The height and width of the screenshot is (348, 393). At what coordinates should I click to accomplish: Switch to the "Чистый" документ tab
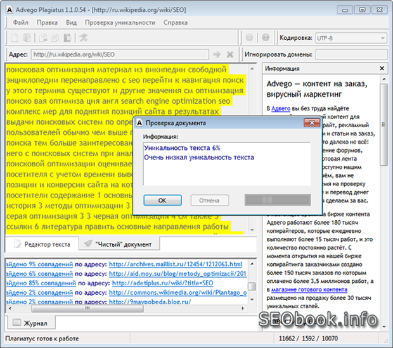coord(117,244)
